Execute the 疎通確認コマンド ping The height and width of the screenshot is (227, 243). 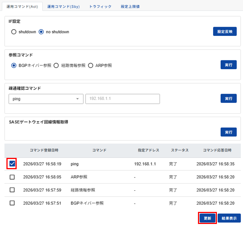pos(228,98)
